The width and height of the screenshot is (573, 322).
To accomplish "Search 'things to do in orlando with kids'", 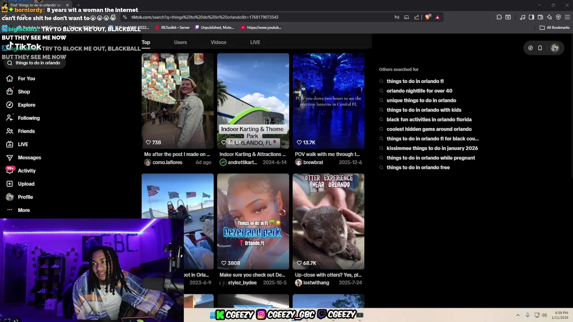I will coord(424,110).
